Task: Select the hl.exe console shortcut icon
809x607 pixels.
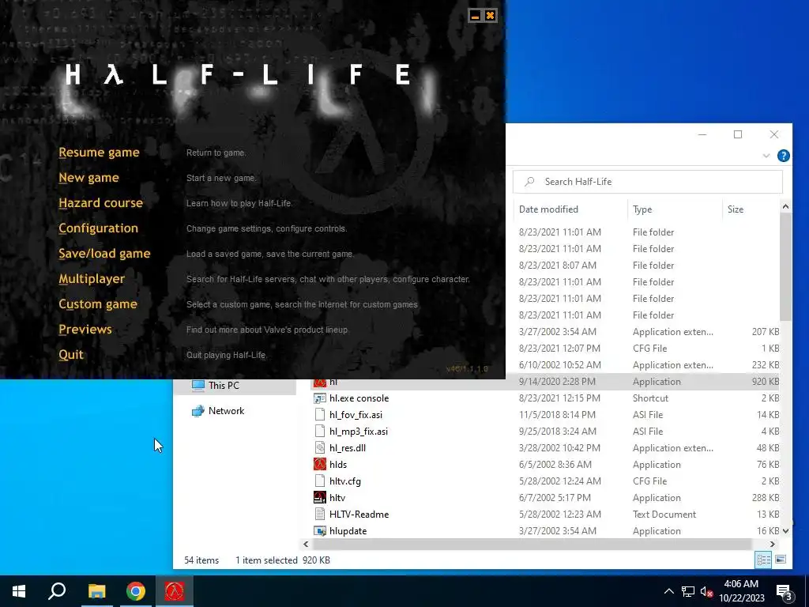Action: tap(320, 398)
